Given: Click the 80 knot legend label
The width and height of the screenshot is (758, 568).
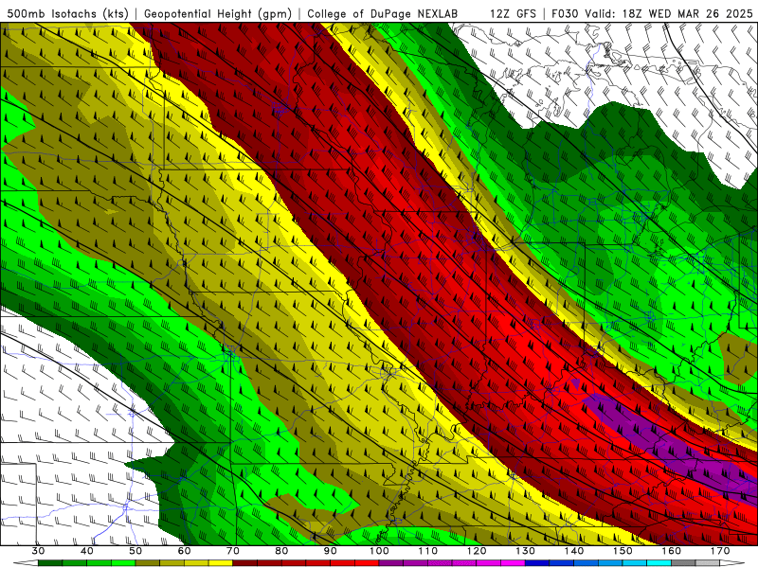Looking at the screenshot, I should 281,551.
